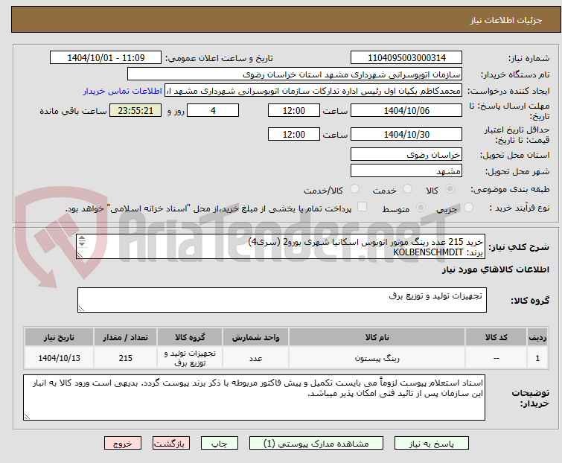Click the نام دستگاه خریدار field
562x463 pixels.
pos(295,74)
